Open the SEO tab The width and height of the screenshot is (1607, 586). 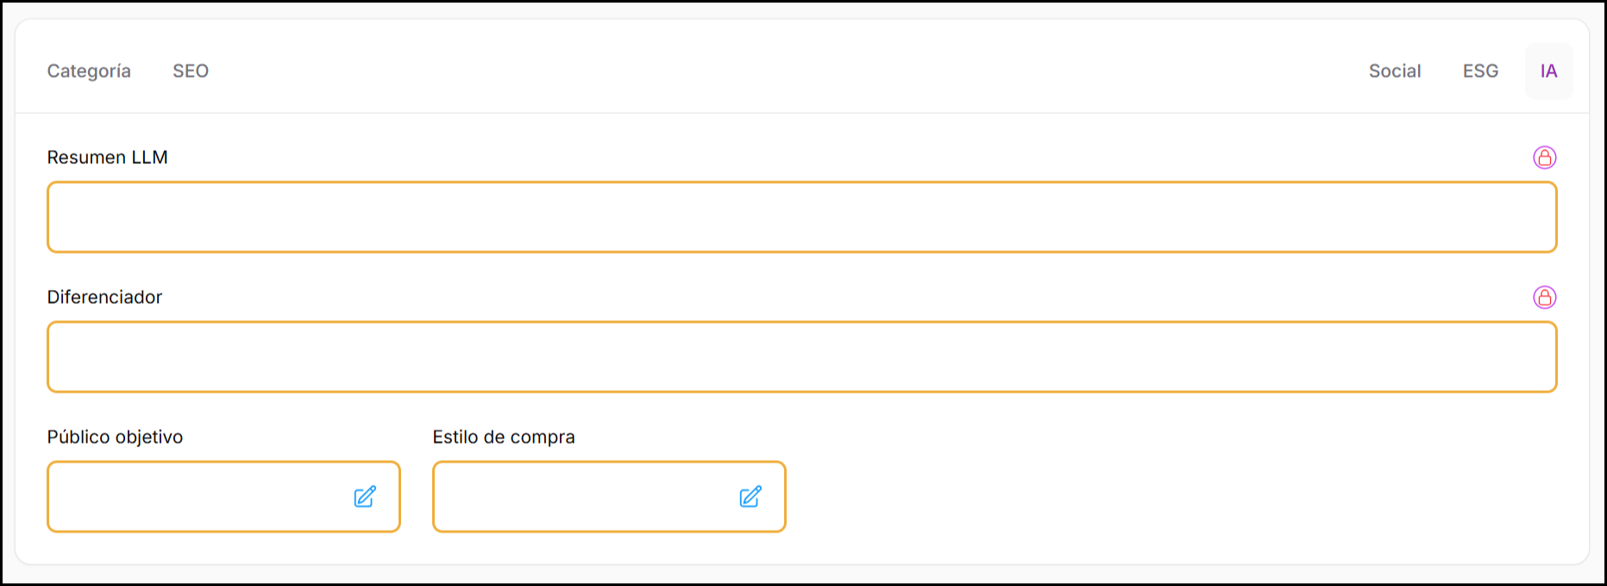(x=191, y=71)
